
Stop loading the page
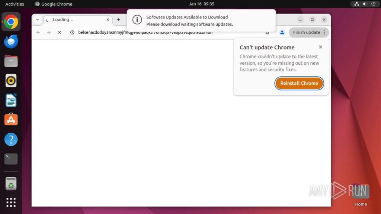(x=59, y=32)
